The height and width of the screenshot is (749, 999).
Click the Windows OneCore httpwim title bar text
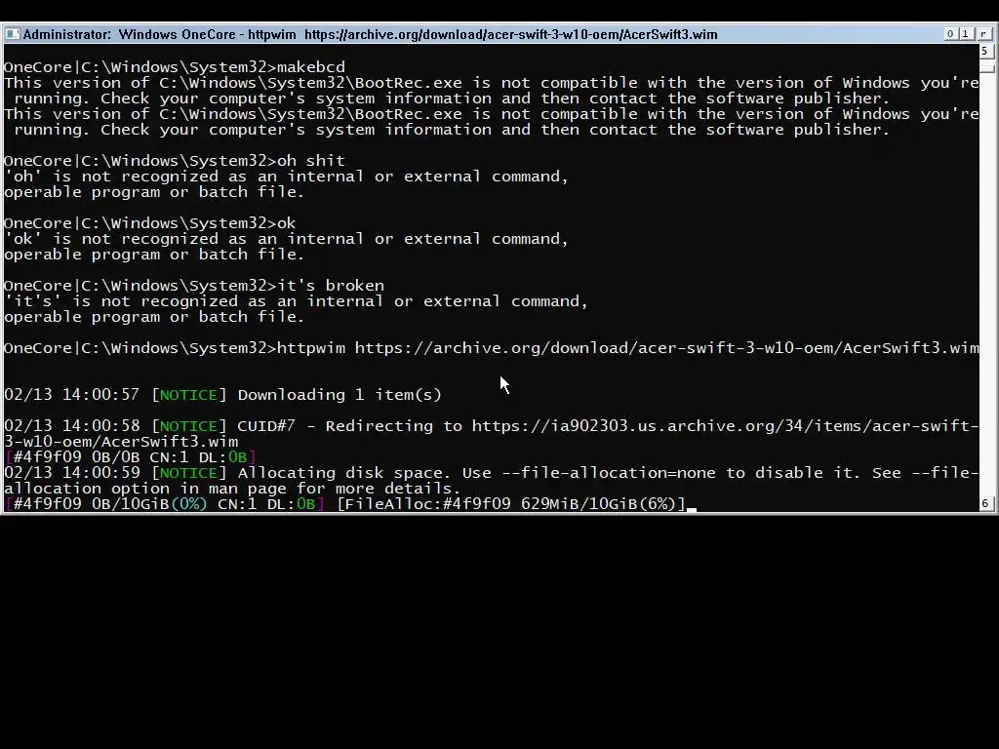[x=370, y=34]
